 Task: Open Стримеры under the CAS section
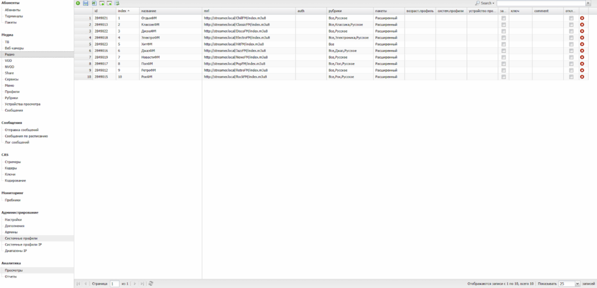pos(12,162)
